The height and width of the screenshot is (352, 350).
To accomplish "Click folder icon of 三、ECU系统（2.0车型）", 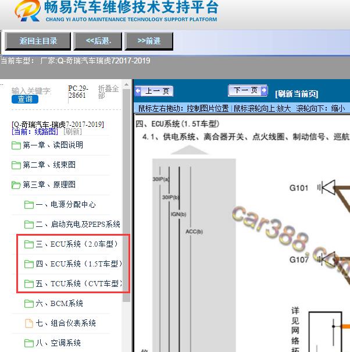I will (29, 244).
